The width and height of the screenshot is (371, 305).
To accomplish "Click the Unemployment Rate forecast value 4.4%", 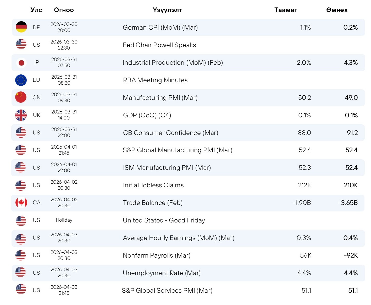I will tap(304, 273).
